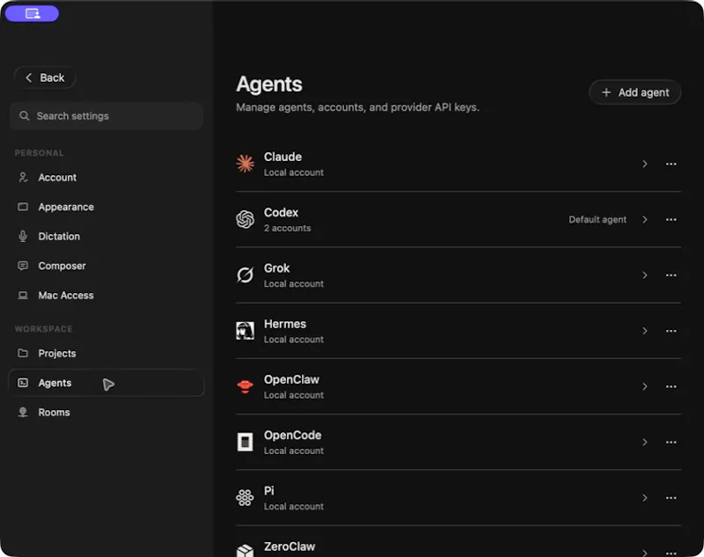This screenshot has height=557, width=704.
Task: Open the Pi three-dot menu
Action: pos(671,498)
